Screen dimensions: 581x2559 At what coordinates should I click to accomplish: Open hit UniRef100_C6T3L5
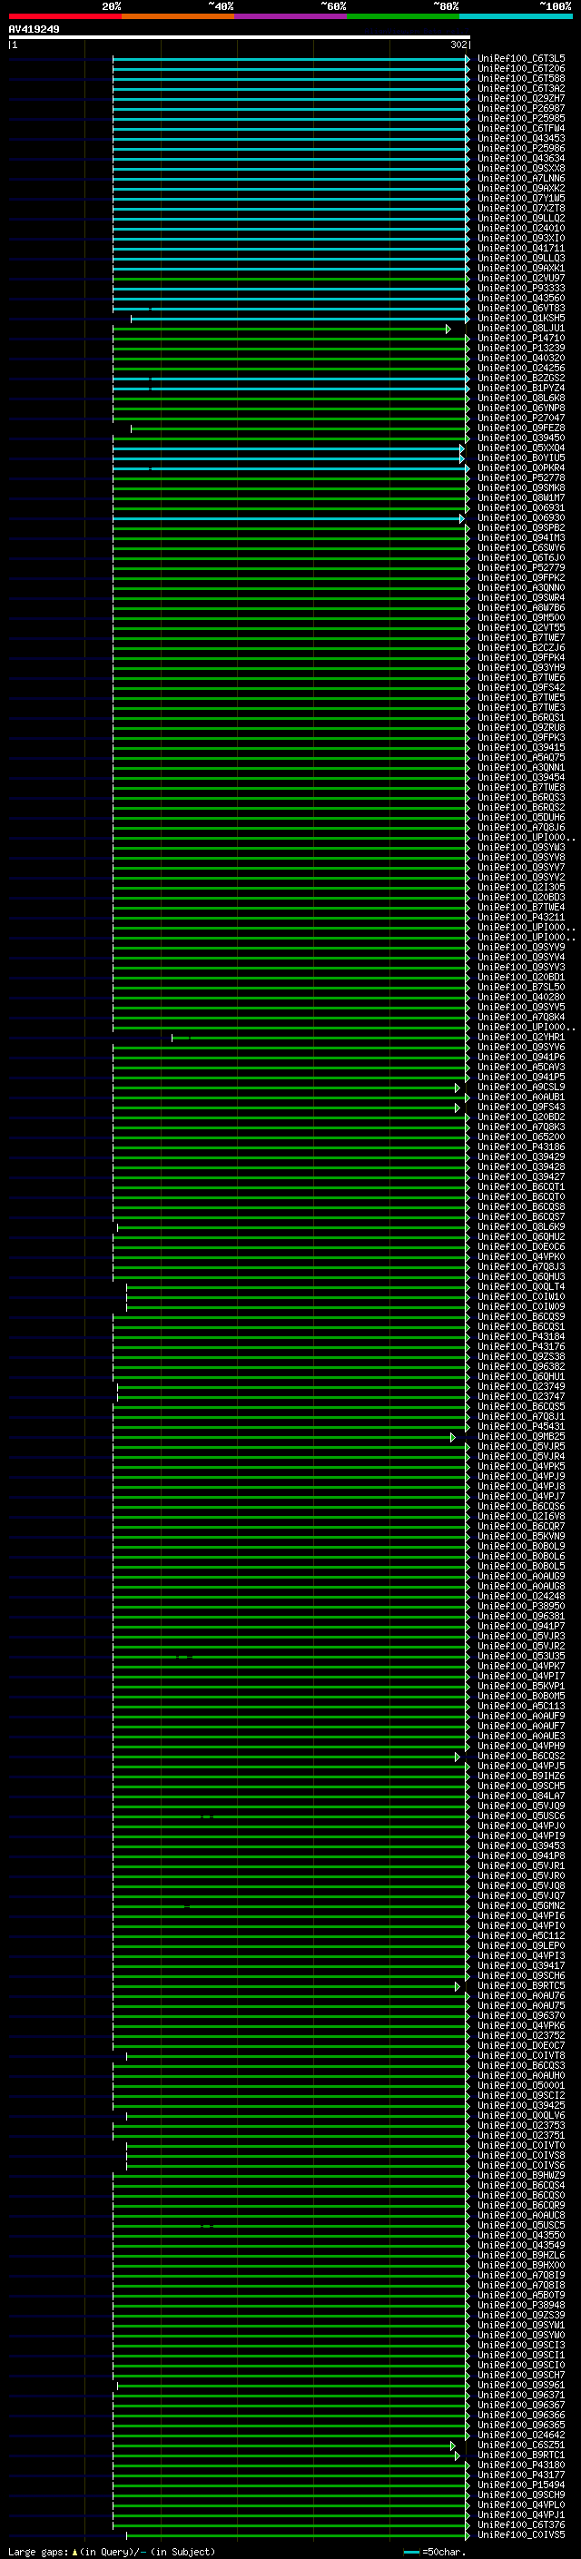coord(521,59)
